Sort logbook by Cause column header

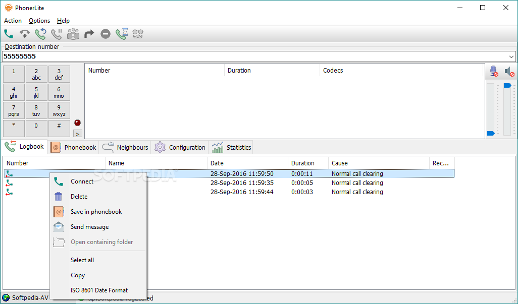coord(379,163)
